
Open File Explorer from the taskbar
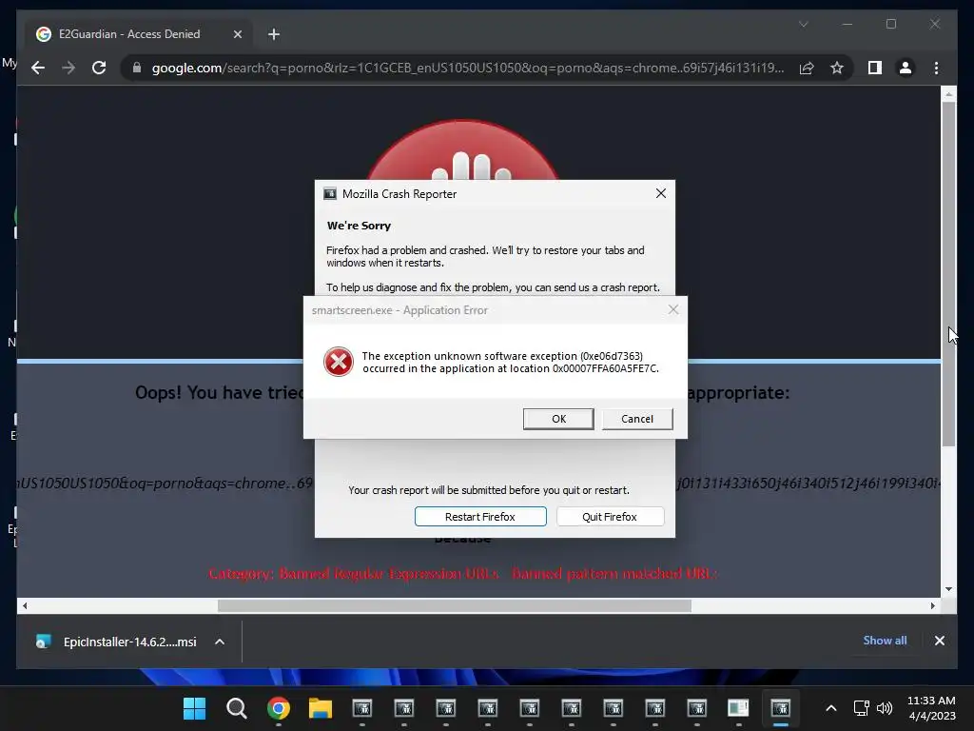click(320, 708)
